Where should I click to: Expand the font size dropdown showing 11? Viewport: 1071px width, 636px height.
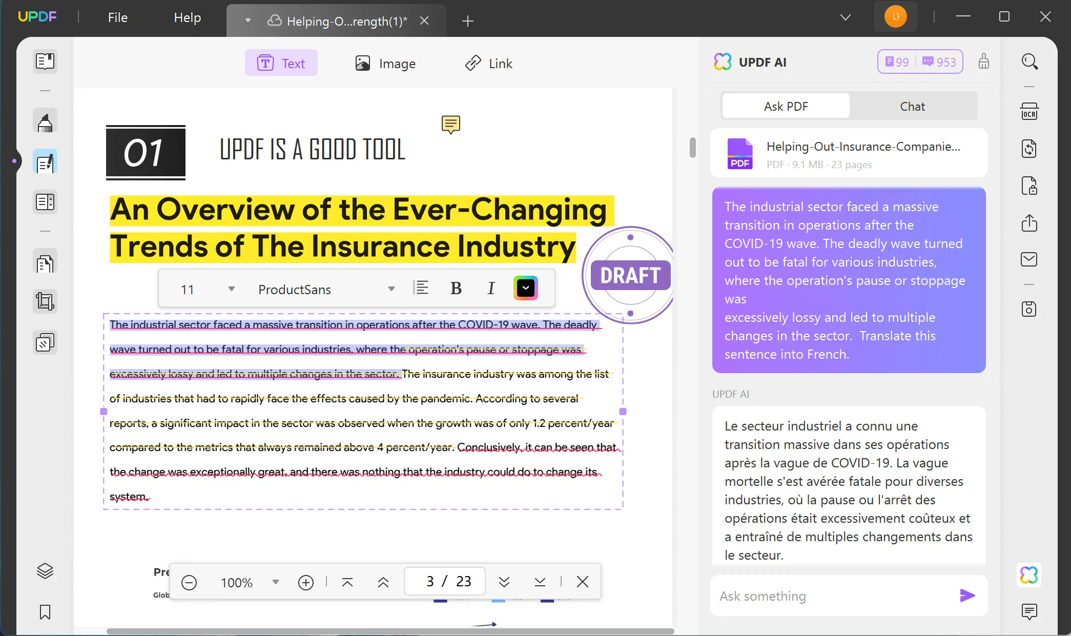231,289
